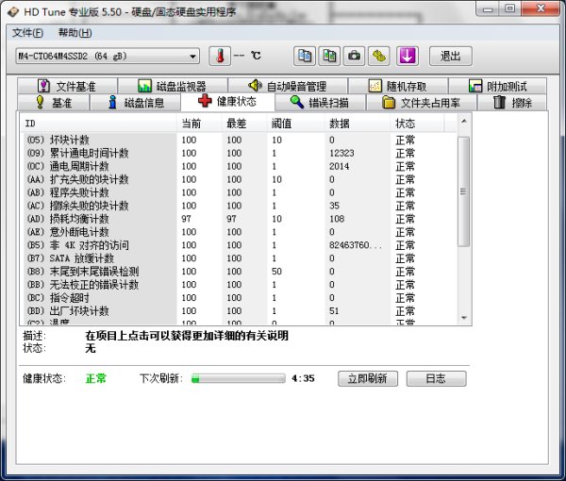Click the 最差 column header
This screenshot has height=481, width=566.
point(244,124)
